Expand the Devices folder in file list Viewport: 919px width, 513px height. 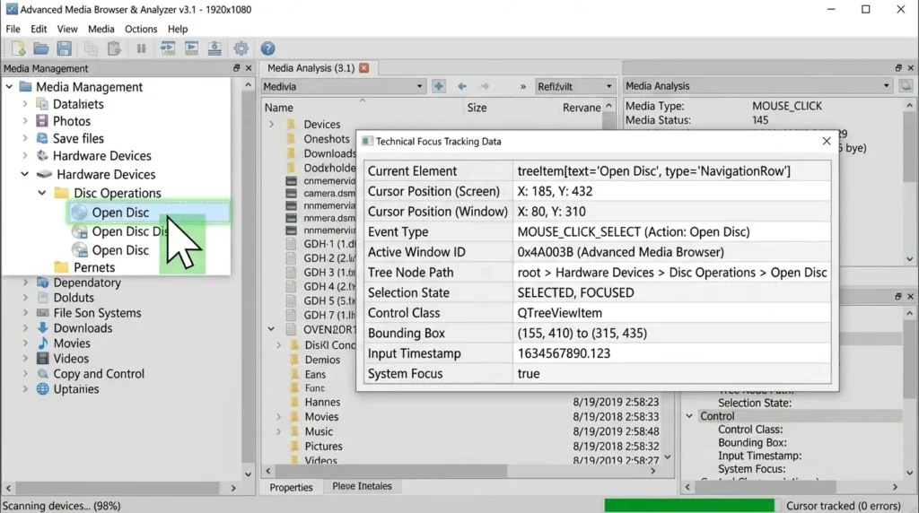click(271, 124)
